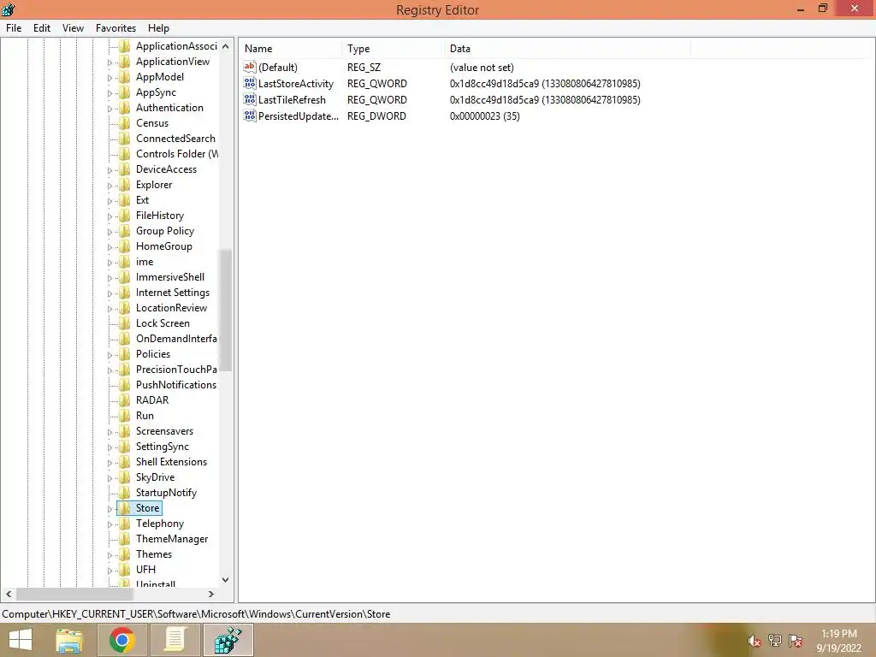Select the LastStoreActivity value name

[295, 83]
